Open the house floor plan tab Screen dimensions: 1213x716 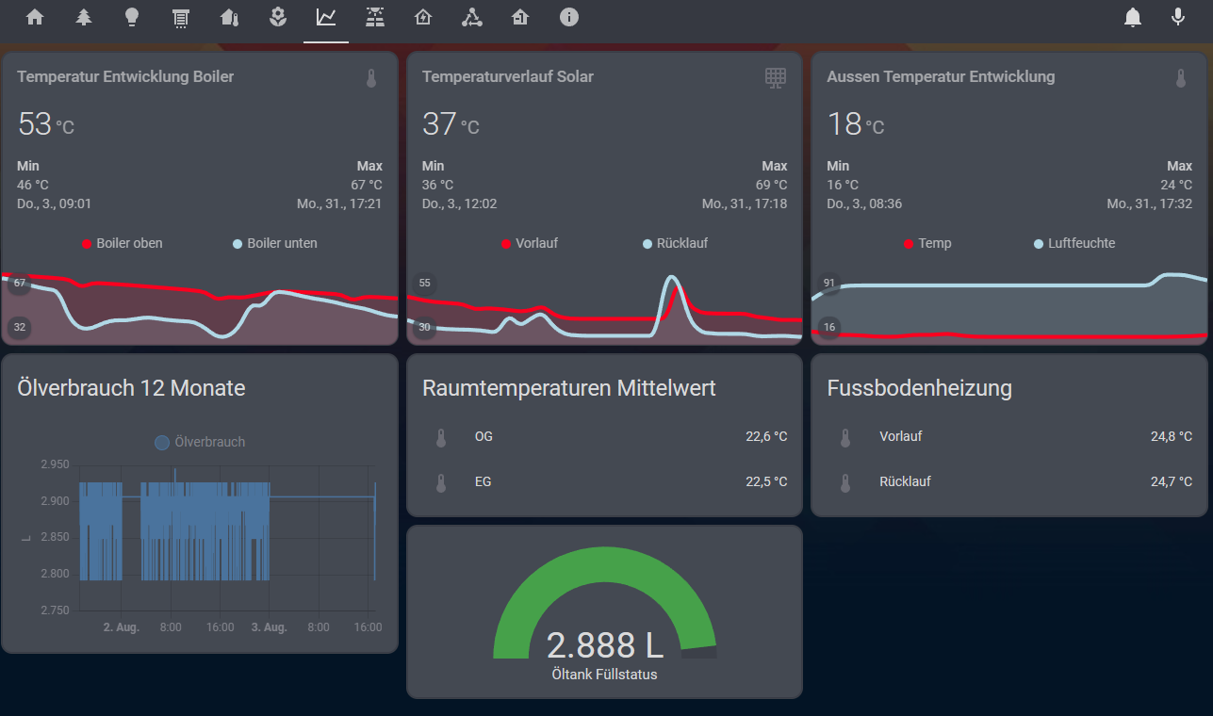(x=520, y=17)
